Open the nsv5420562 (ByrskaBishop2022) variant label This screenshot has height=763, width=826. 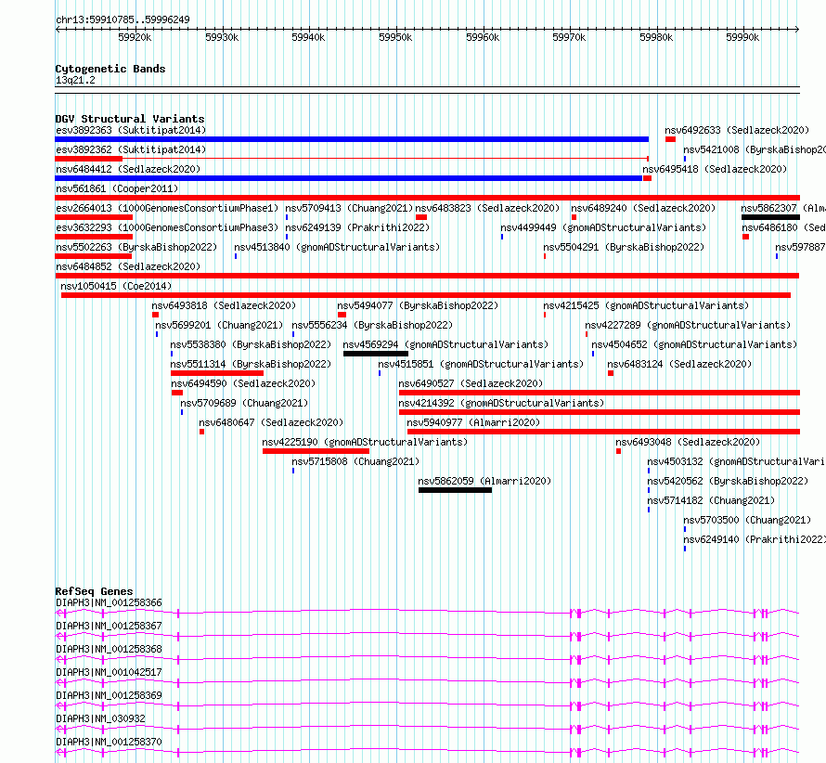pos(728,481)
